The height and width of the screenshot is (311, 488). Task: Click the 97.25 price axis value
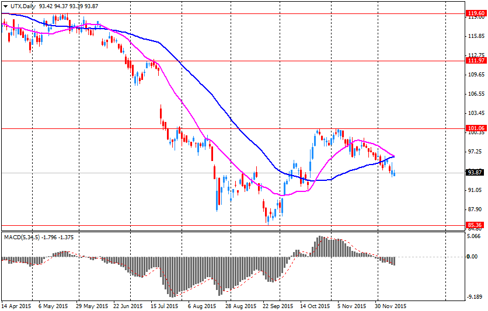click(x=475, y=152)
